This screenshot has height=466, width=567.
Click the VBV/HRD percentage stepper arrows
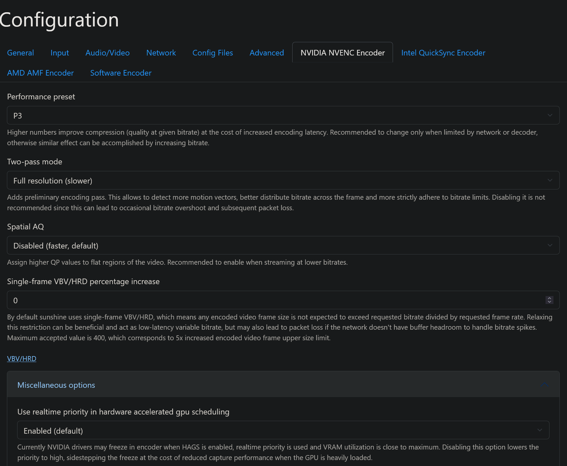[549, 300]
